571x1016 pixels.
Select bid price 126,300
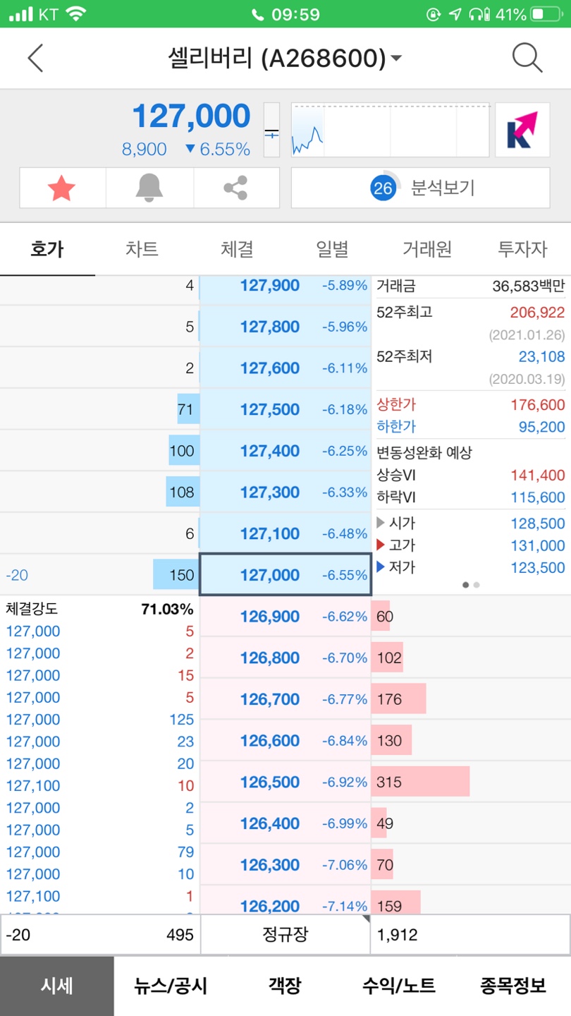pos(285,865)
